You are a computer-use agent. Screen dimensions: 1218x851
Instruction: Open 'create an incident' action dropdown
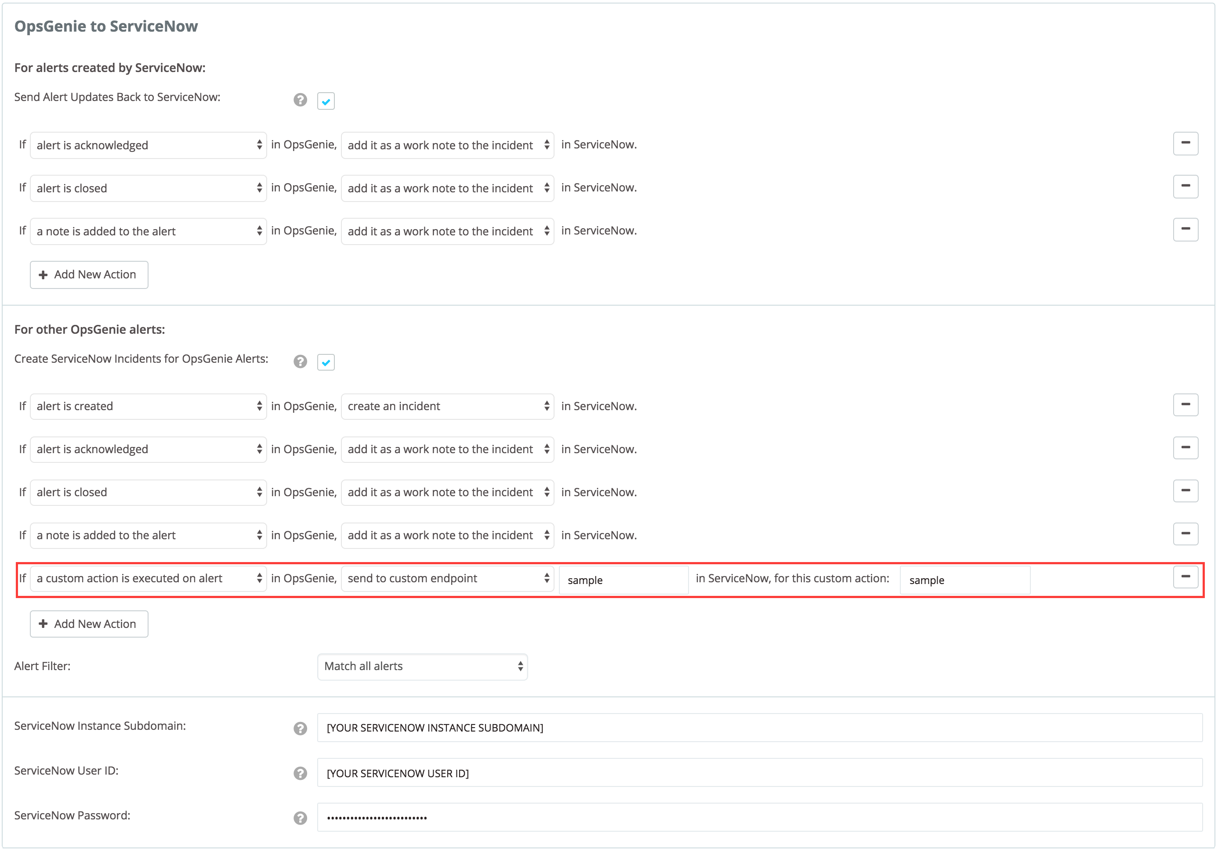[x=448, y=407]
